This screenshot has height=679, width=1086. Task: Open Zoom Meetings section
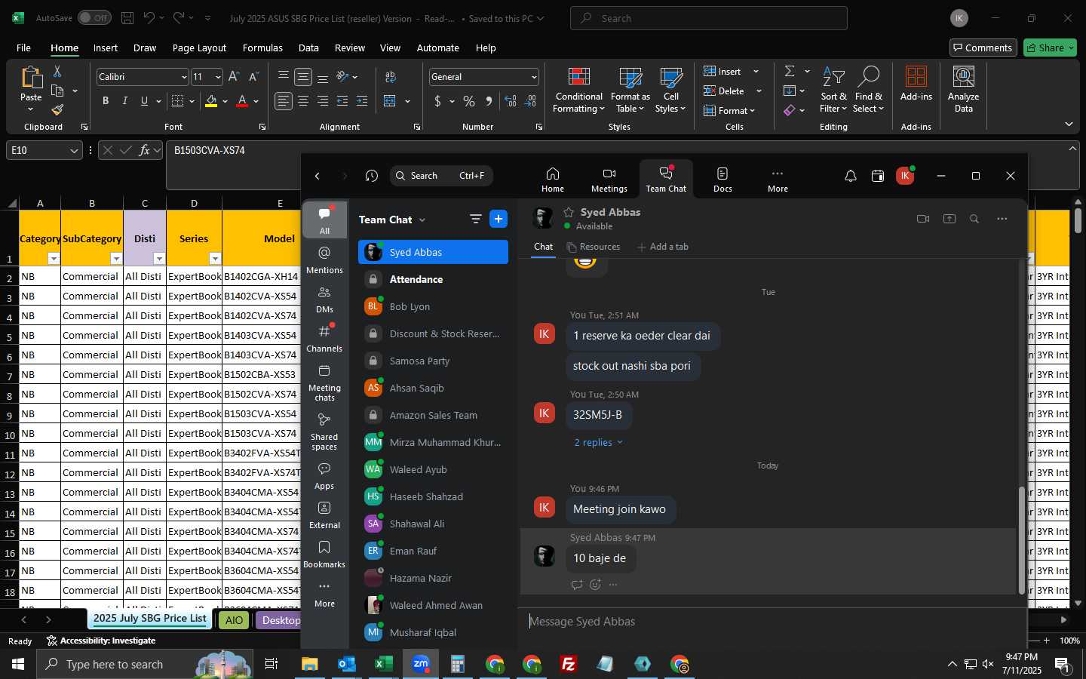click(x=609, y=180)
